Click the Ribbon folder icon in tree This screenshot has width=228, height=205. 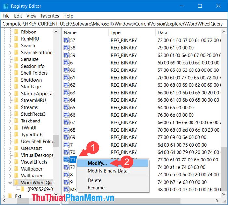16,32
